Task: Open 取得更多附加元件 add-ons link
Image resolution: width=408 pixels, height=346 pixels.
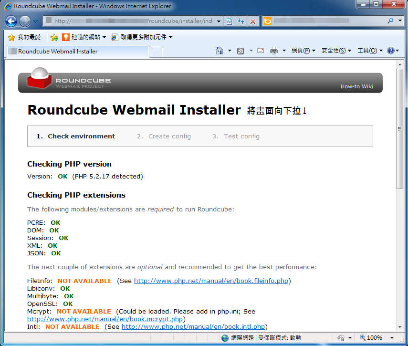Action: pyautogui.click(x=142, y=37)
